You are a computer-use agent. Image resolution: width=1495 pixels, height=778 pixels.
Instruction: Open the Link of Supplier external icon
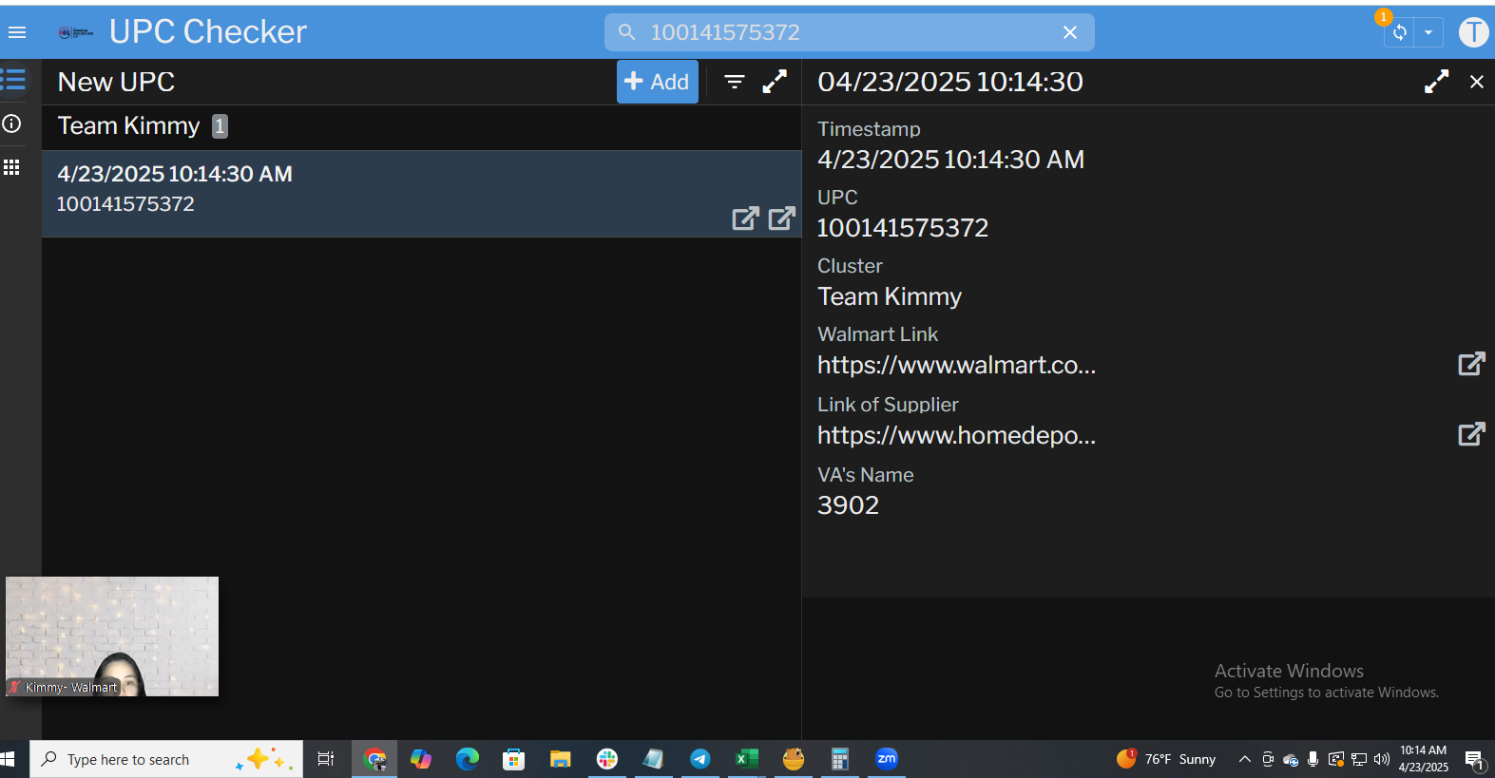(x=1470, y=434)
